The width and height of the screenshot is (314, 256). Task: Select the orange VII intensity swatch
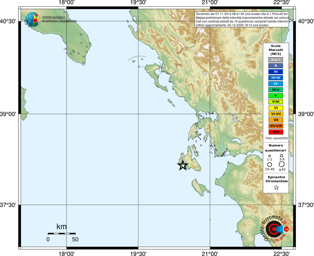tap(276, 120)
